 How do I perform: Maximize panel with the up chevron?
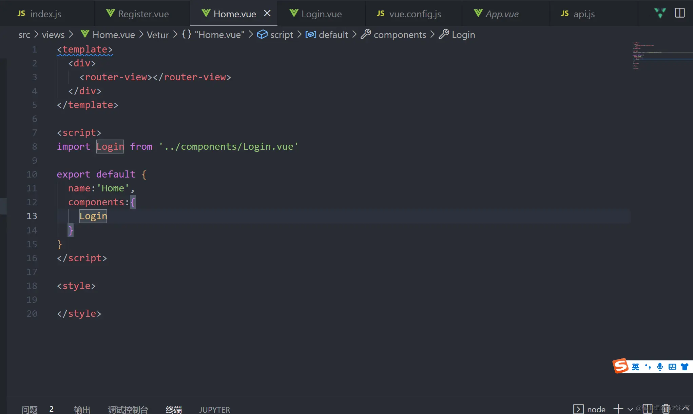pos(685,409)
